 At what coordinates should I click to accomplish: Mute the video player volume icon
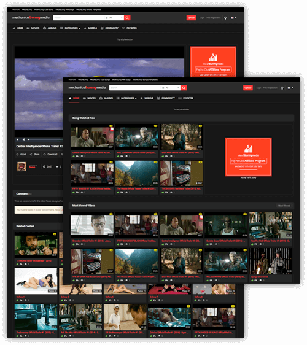(23, 139)
